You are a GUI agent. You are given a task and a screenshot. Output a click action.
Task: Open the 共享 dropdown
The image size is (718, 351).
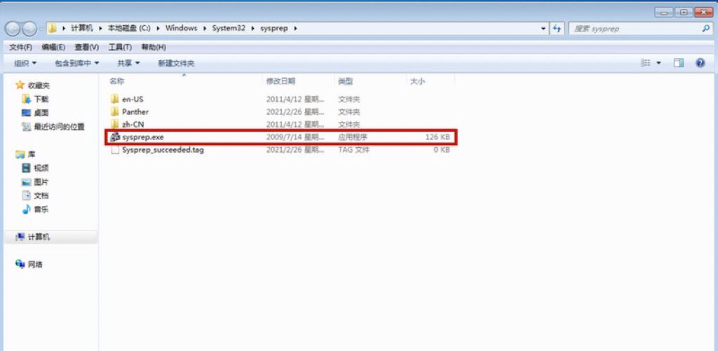pyautogui.click(x=129, y=63)
